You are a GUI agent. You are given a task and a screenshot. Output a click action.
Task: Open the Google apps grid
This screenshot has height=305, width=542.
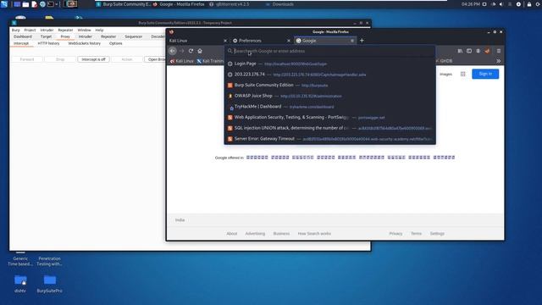463,74
